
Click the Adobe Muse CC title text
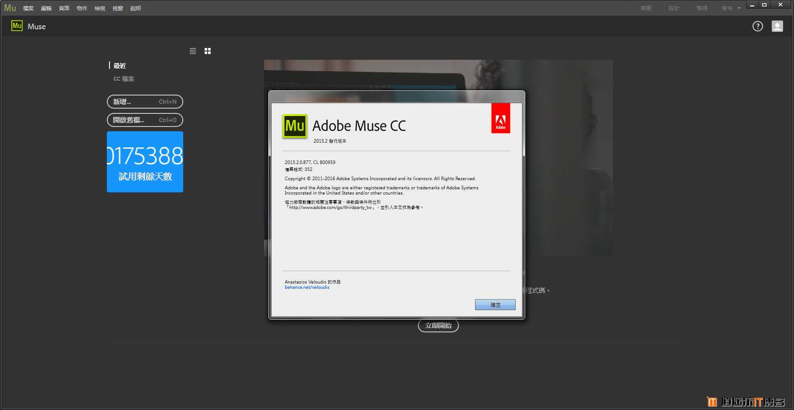[359, 126]
